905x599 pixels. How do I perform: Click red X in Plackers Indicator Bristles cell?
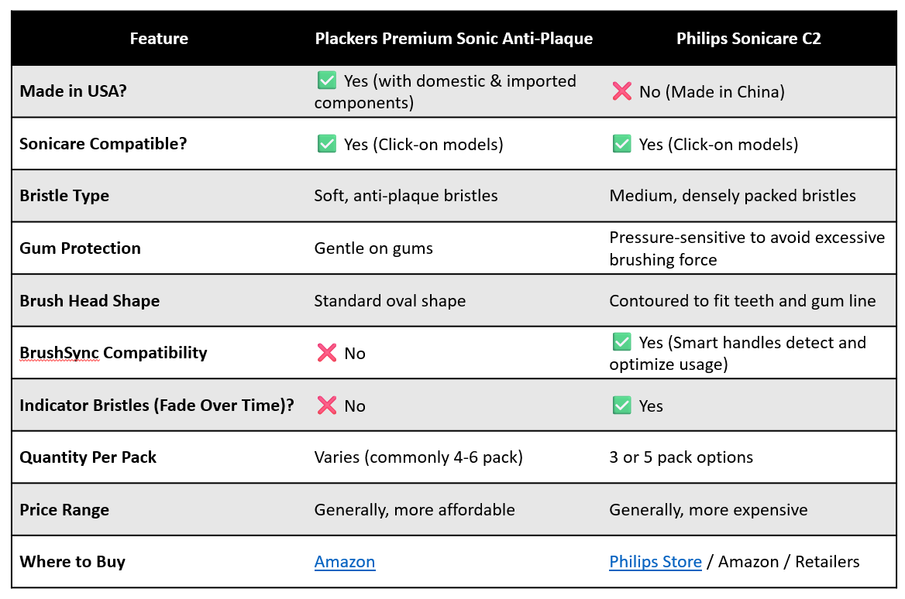[x=327, y=406]
